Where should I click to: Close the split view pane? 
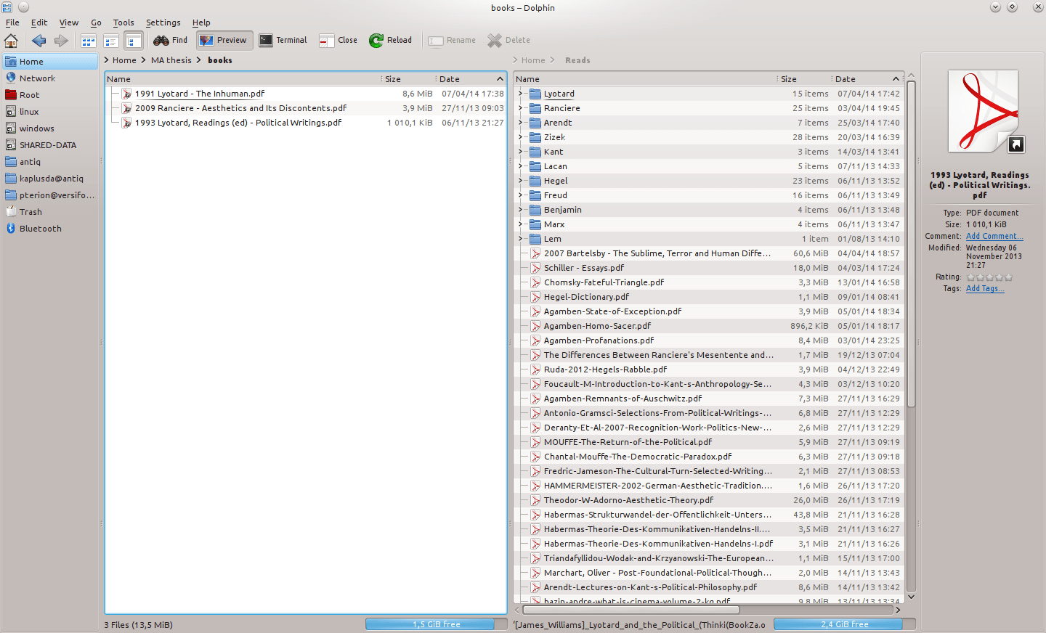(x=338, y=40)
